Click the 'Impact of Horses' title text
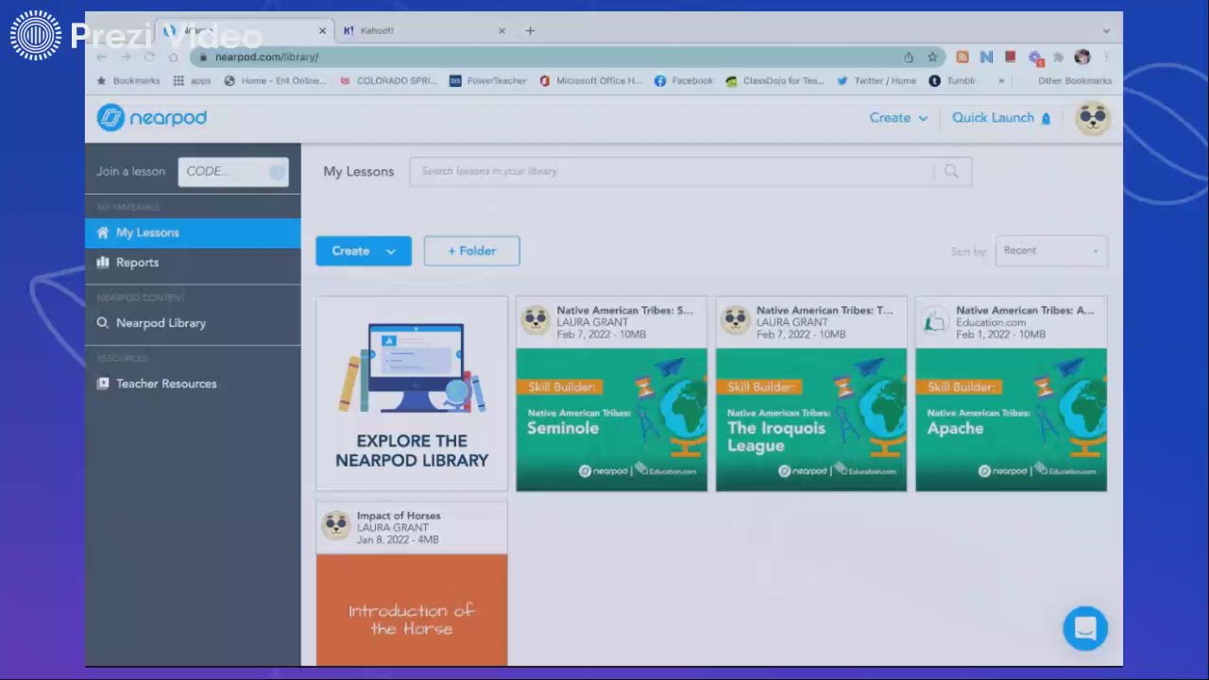Screen dimensions: 1209x680 399,516
